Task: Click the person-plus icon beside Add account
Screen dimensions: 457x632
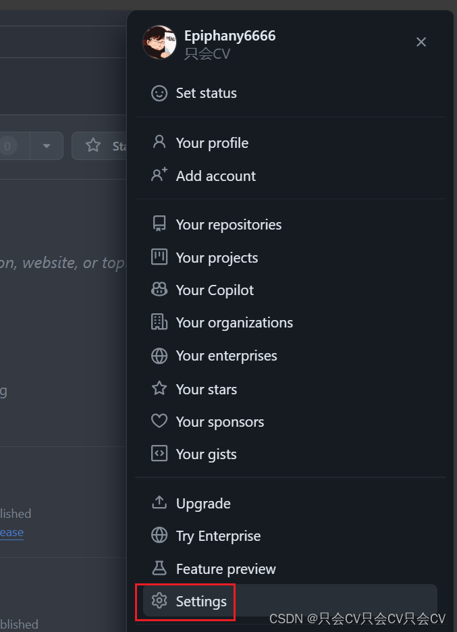Action: (x=159, y=175)
